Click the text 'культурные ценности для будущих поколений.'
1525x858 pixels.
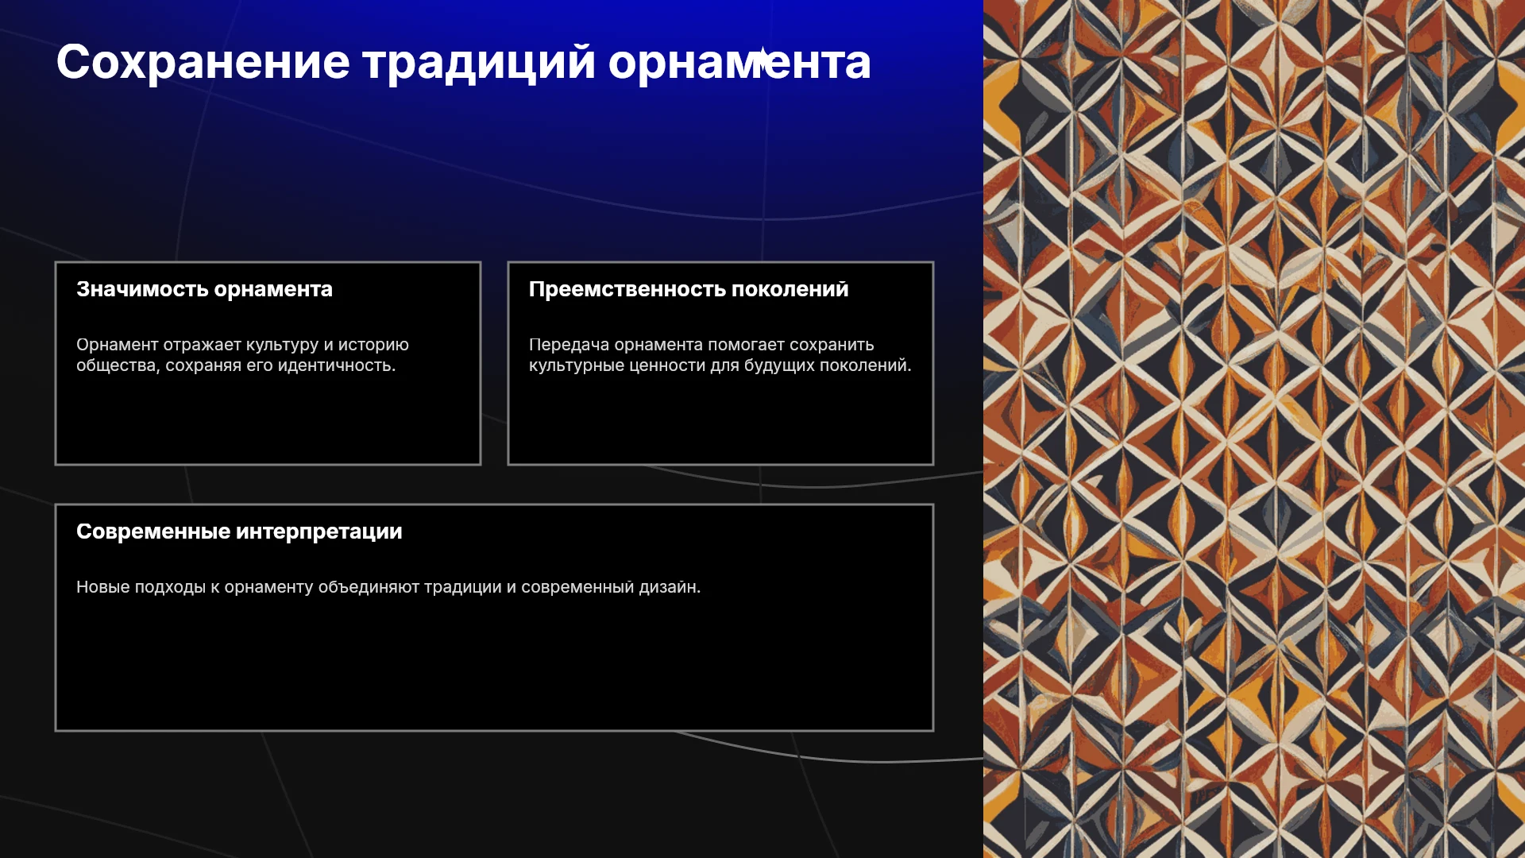coord(720,365)
